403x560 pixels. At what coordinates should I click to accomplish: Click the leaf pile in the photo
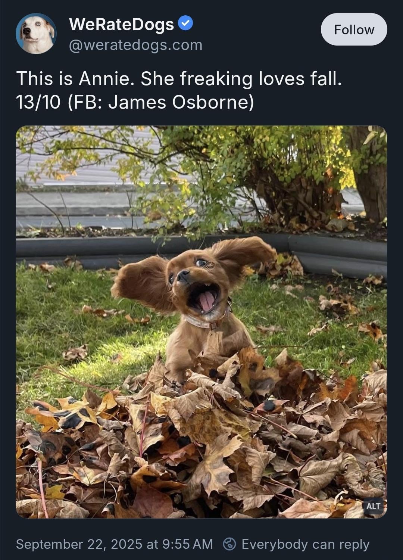[201, 441]
